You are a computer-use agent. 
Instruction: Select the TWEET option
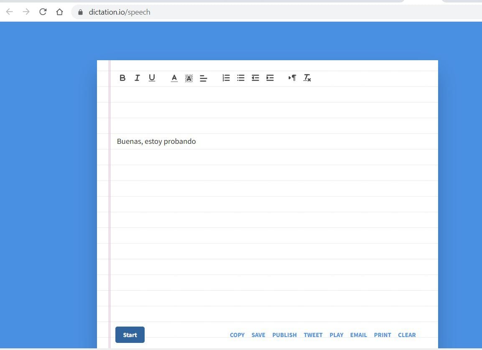[313, 335]
